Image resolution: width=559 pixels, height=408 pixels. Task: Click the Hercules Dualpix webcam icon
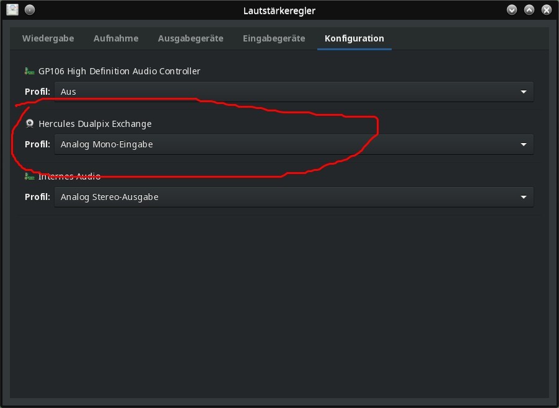(30, 124)
